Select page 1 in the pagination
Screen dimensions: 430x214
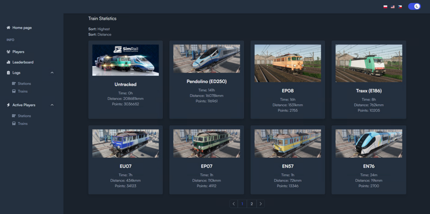(243, 204)
